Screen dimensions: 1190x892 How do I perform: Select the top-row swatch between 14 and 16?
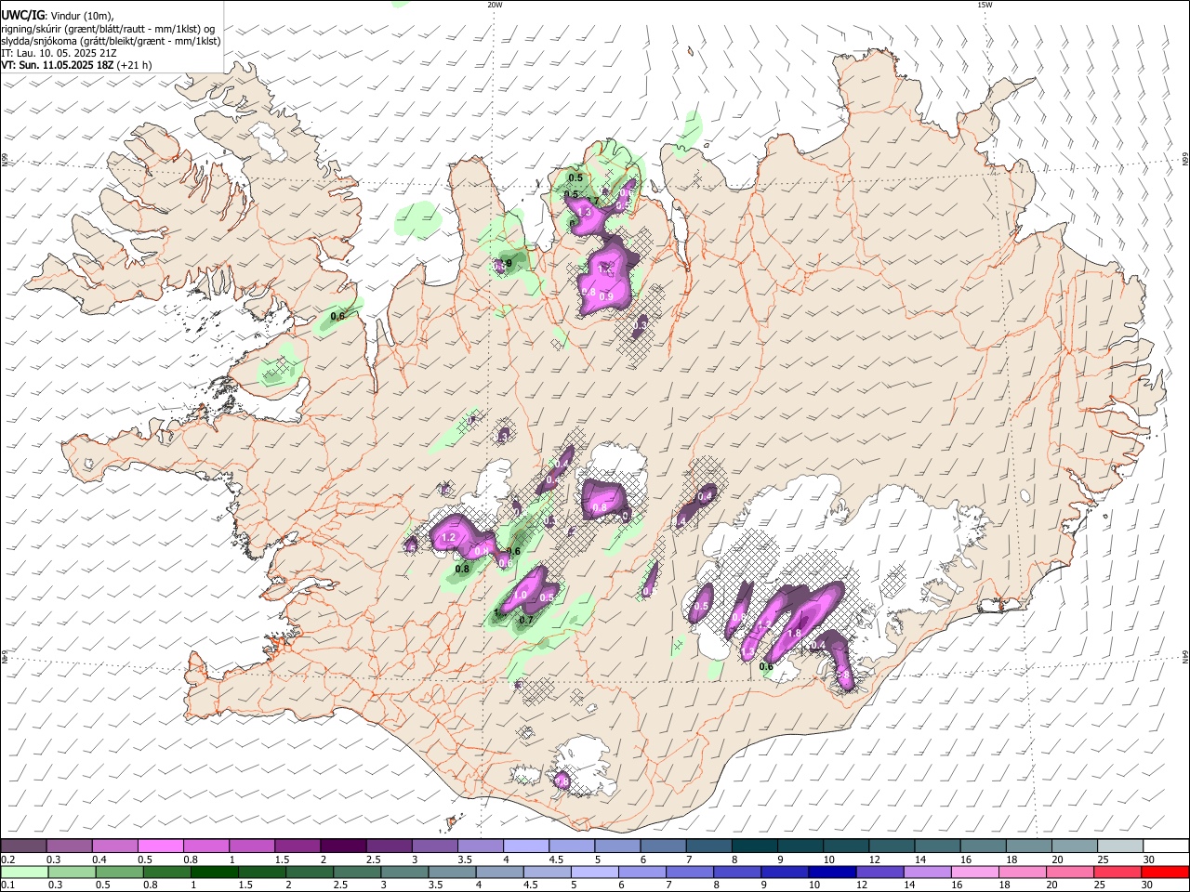935,846
